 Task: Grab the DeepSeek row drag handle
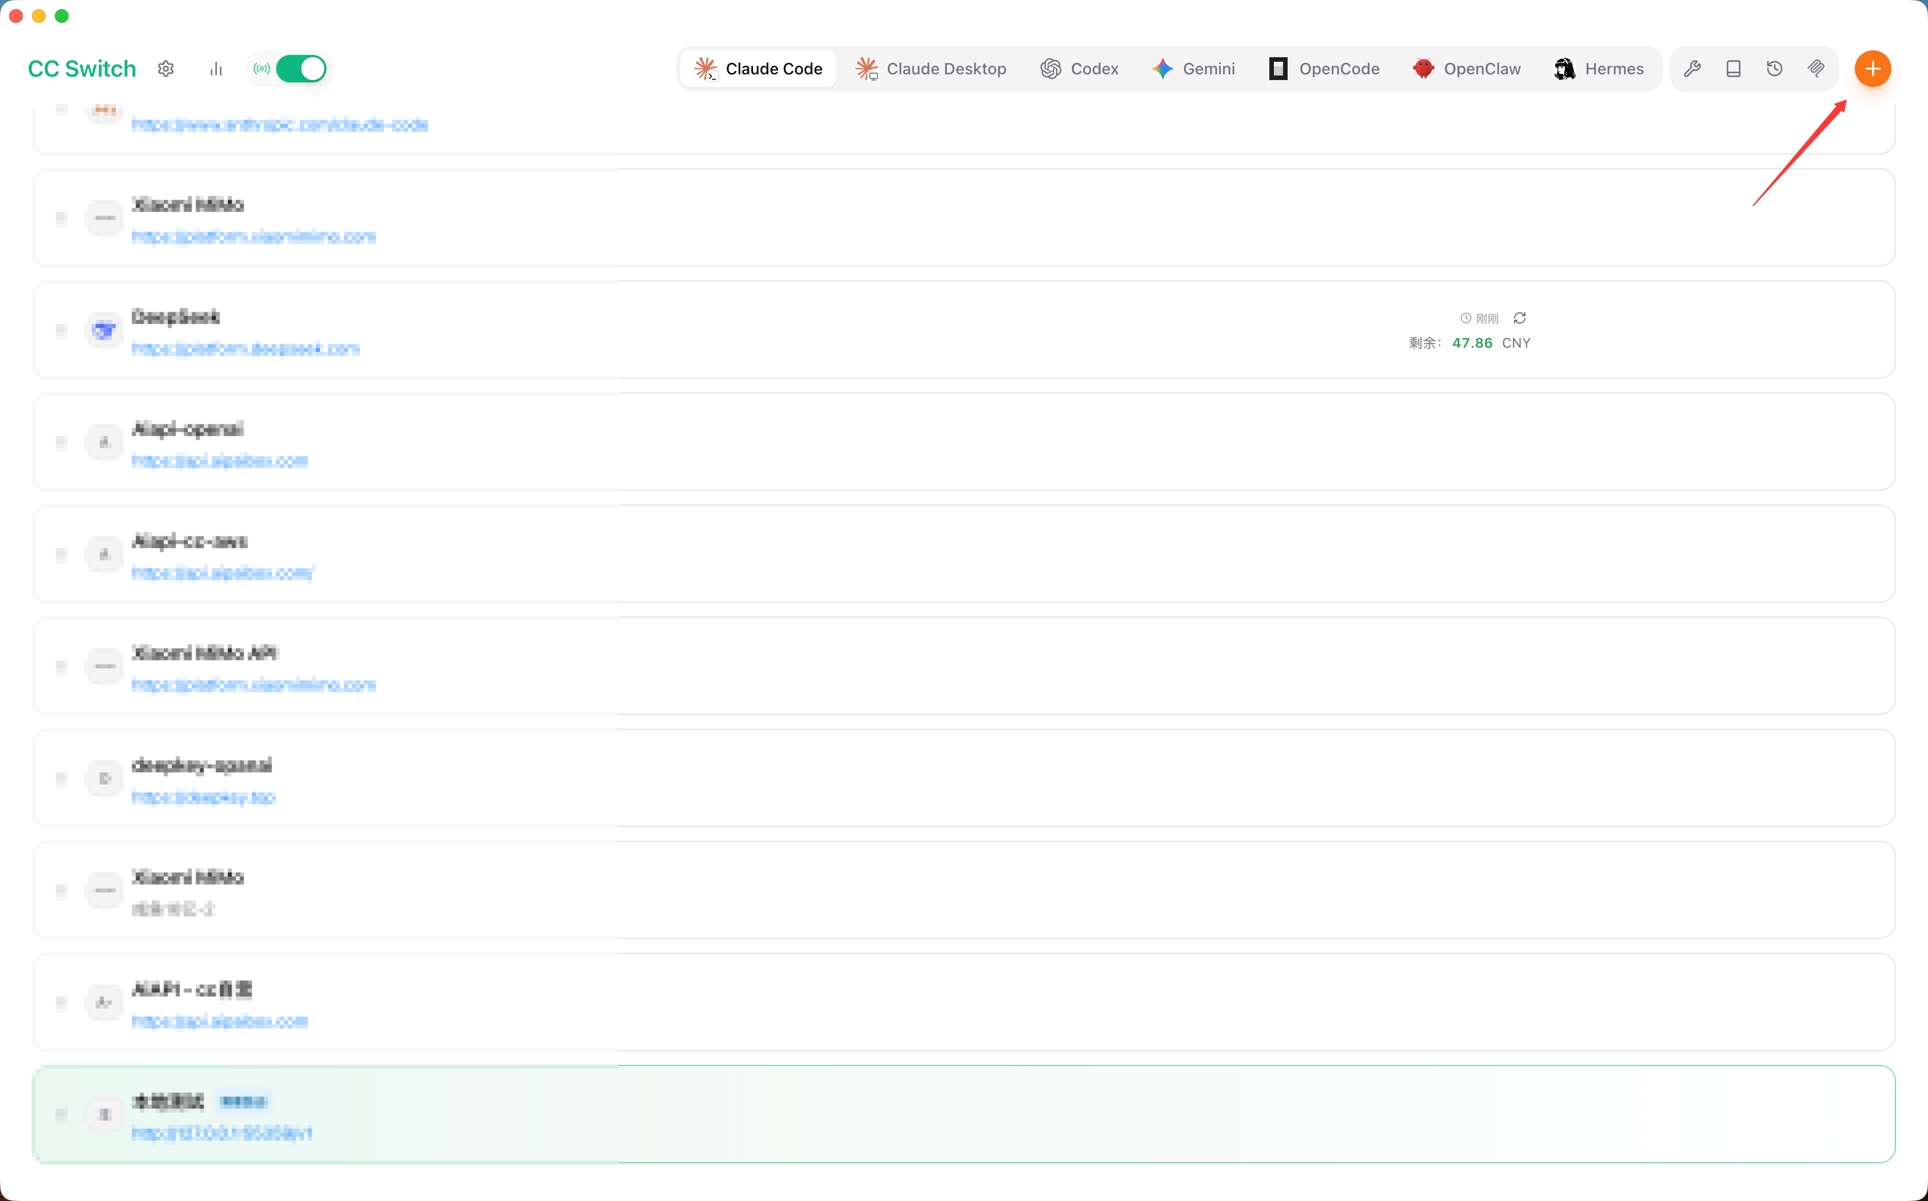pos(61,331)
